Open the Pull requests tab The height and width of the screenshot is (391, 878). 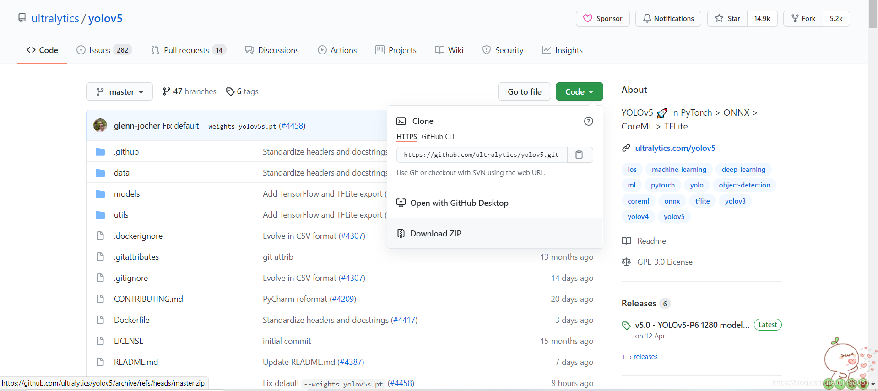pos(188,50)
